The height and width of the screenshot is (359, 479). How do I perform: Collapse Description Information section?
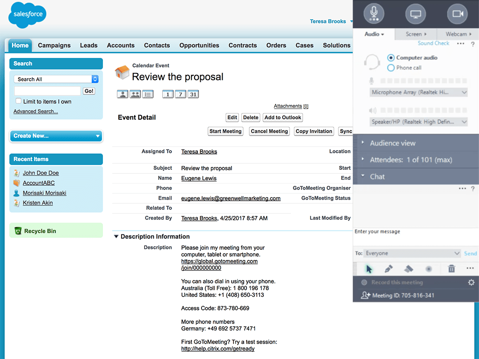pyautogui.click(x=116, y=237)
